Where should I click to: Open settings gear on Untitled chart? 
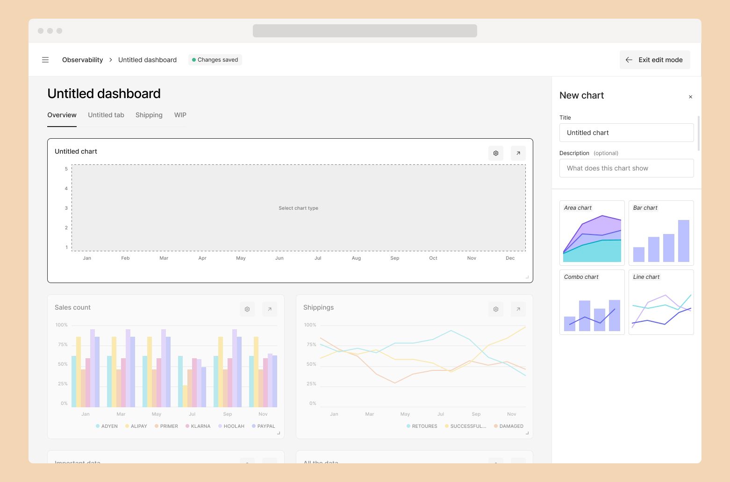tap(495, 153)
